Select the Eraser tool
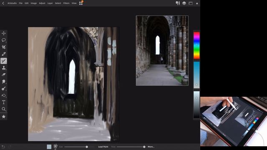Viewport: 267px width, 150px height. click(x=4, y=75)
